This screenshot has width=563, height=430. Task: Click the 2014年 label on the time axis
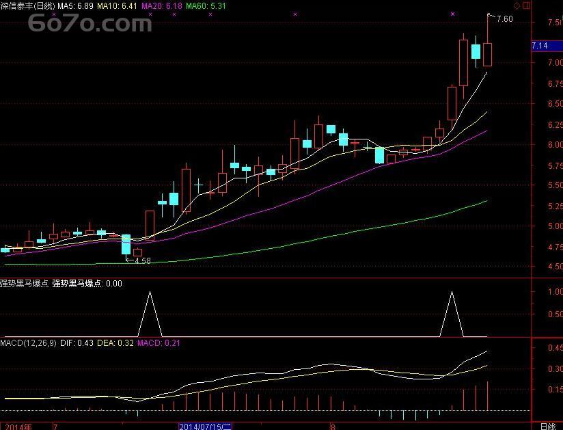pos(18,427)
